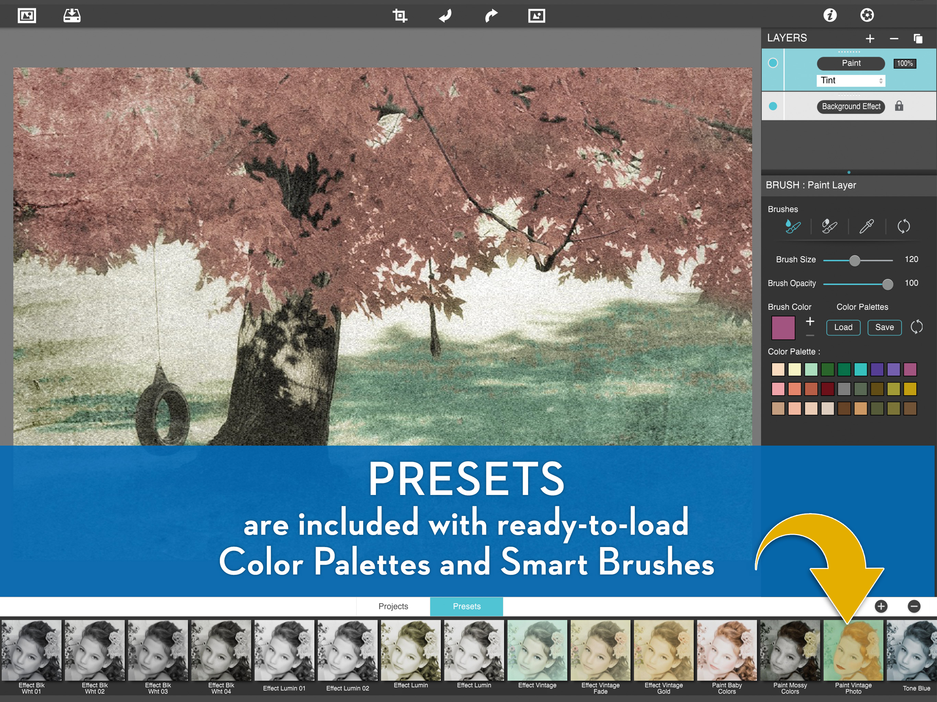Toggle the Background Effect lock
The height and width of the screenshot is (702, 937).
click(899, 106)
